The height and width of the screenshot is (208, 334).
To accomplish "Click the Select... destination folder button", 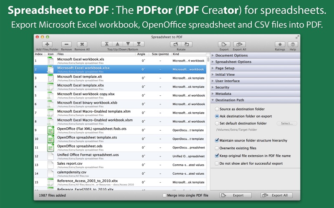I will coord(287,123).
